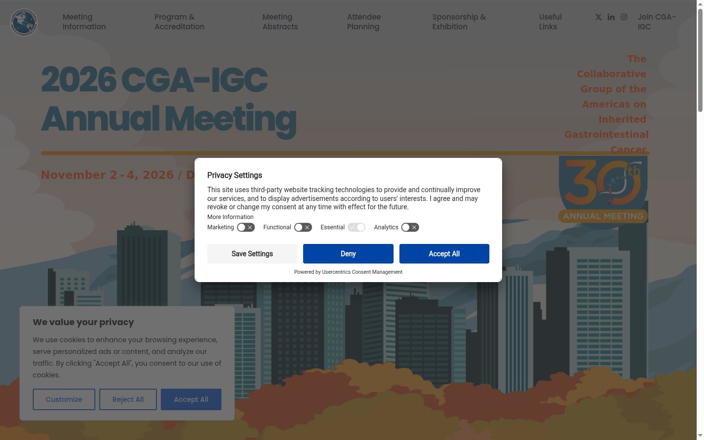
Task: Click the CGA-IGC globe logo
Action: tap(24, 22)
